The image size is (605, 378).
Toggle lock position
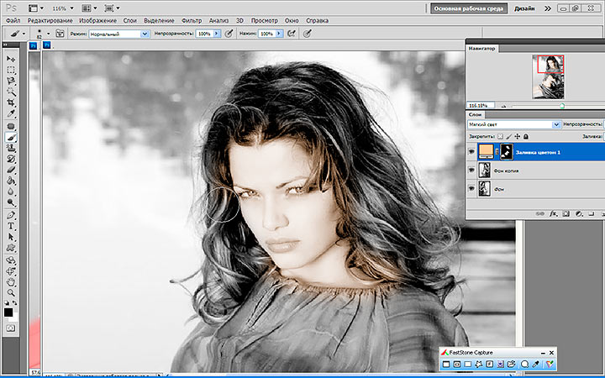(x=518, y=136)
